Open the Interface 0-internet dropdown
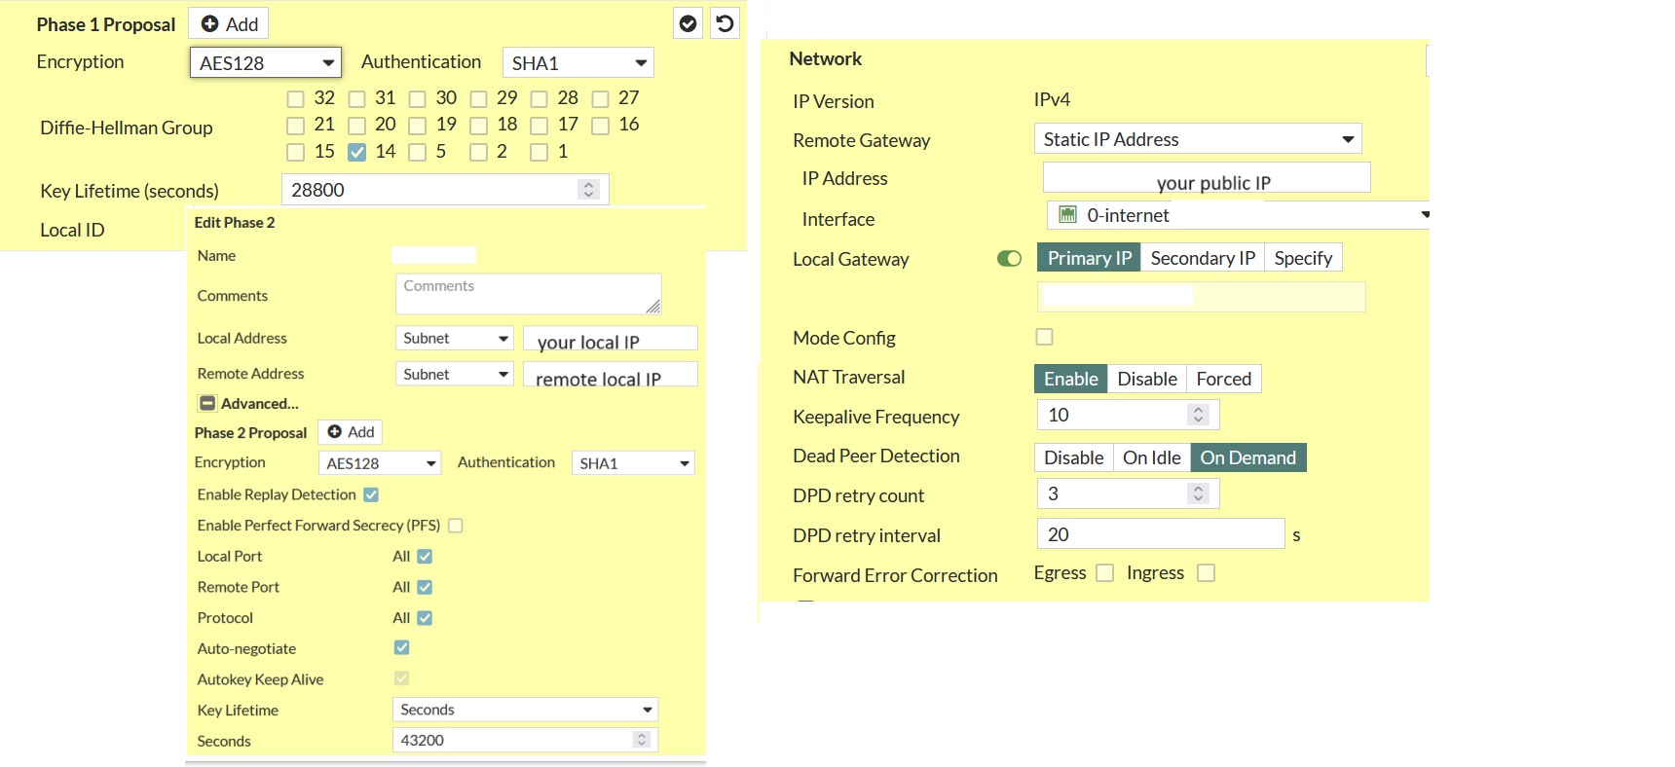Image resolution: width=1675 pixels, height=767 pixels. coord(1239,215)
